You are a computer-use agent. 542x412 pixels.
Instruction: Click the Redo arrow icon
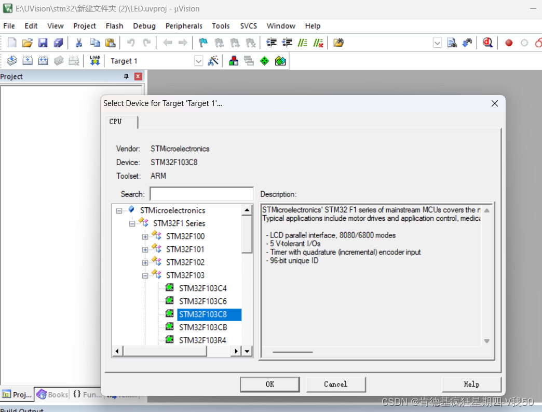coord(147,43)
